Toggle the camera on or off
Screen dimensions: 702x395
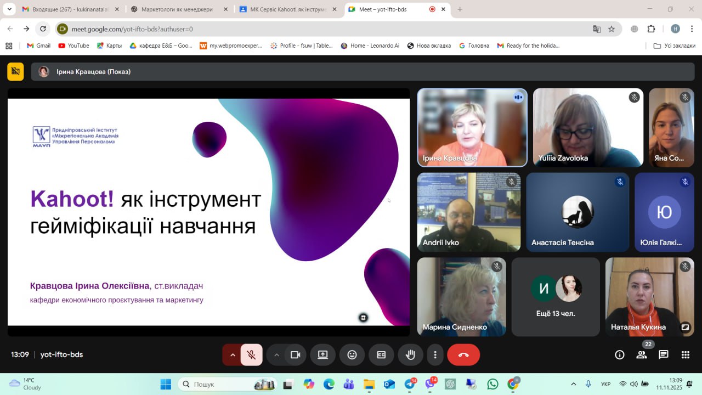[x=296, y=355]
